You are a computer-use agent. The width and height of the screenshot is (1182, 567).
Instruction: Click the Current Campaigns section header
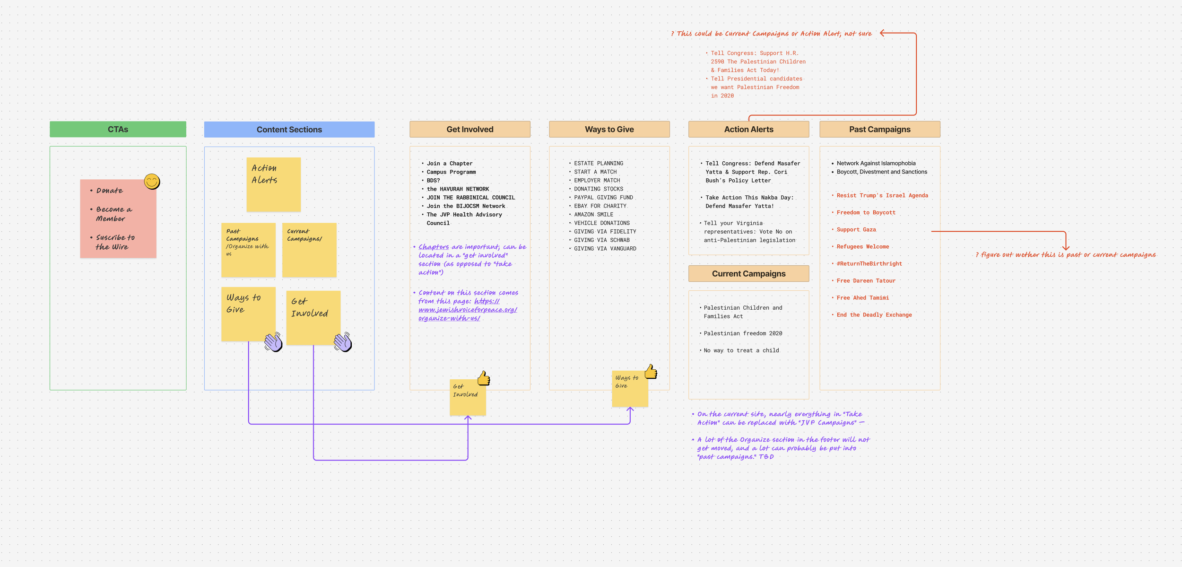pyautogui.click(x=748, y=273)
